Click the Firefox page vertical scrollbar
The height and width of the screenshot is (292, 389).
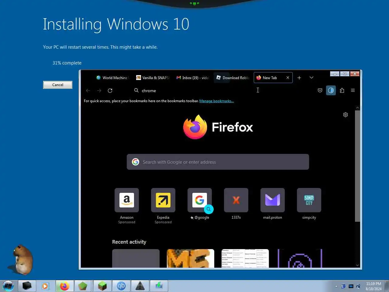tap(357, 166)
